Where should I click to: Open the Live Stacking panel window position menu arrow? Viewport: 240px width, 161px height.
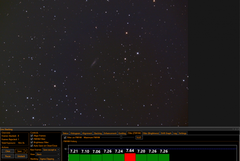233,129
